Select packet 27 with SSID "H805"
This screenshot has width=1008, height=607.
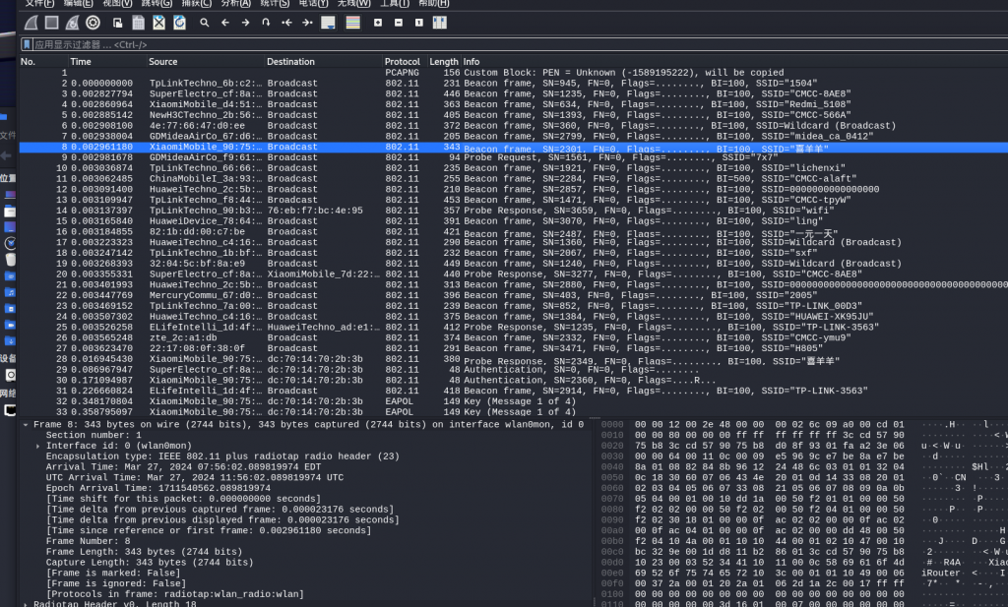514,348
